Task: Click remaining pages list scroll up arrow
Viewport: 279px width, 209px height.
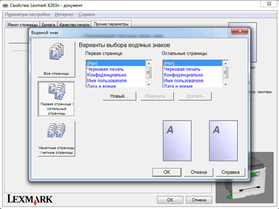Action: coord(225,64)
